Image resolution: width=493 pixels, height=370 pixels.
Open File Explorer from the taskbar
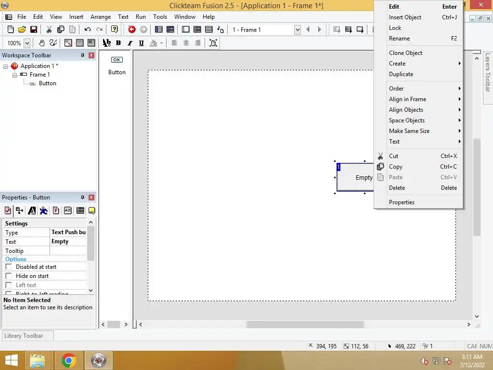click(x=38, y=360)
